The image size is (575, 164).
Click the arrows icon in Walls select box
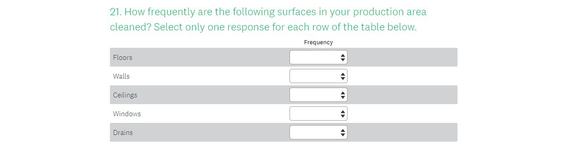click(x=343, y=76)
